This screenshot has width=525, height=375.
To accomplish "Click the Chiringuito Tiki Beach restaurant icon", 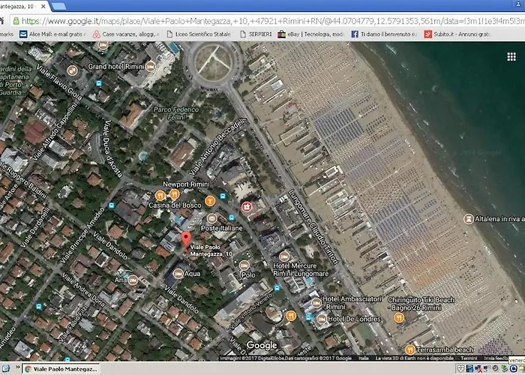I will click(398, 317).
